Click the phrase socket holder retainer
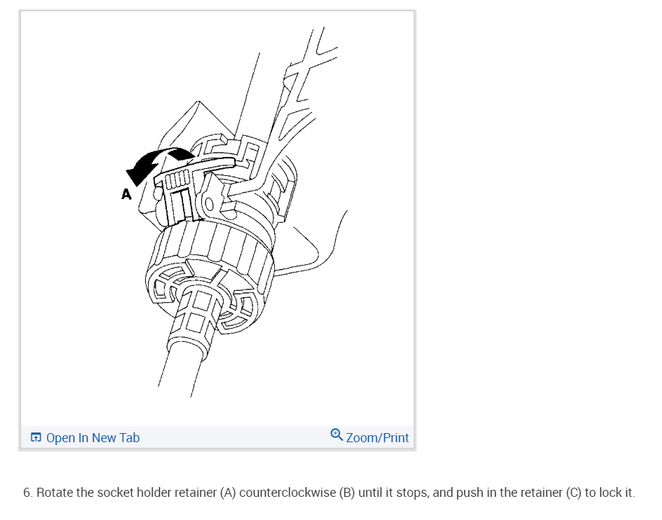Image resolution: width=662 pixels, height=520 pixels. (x=156, y=493)
